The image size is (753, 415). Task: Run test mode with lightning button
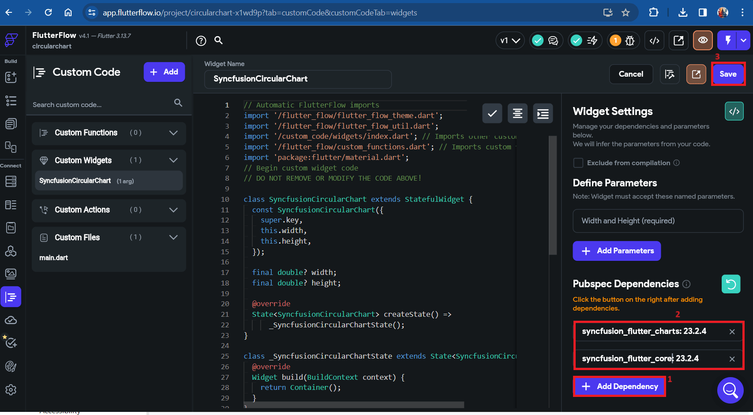click(728, 41)
